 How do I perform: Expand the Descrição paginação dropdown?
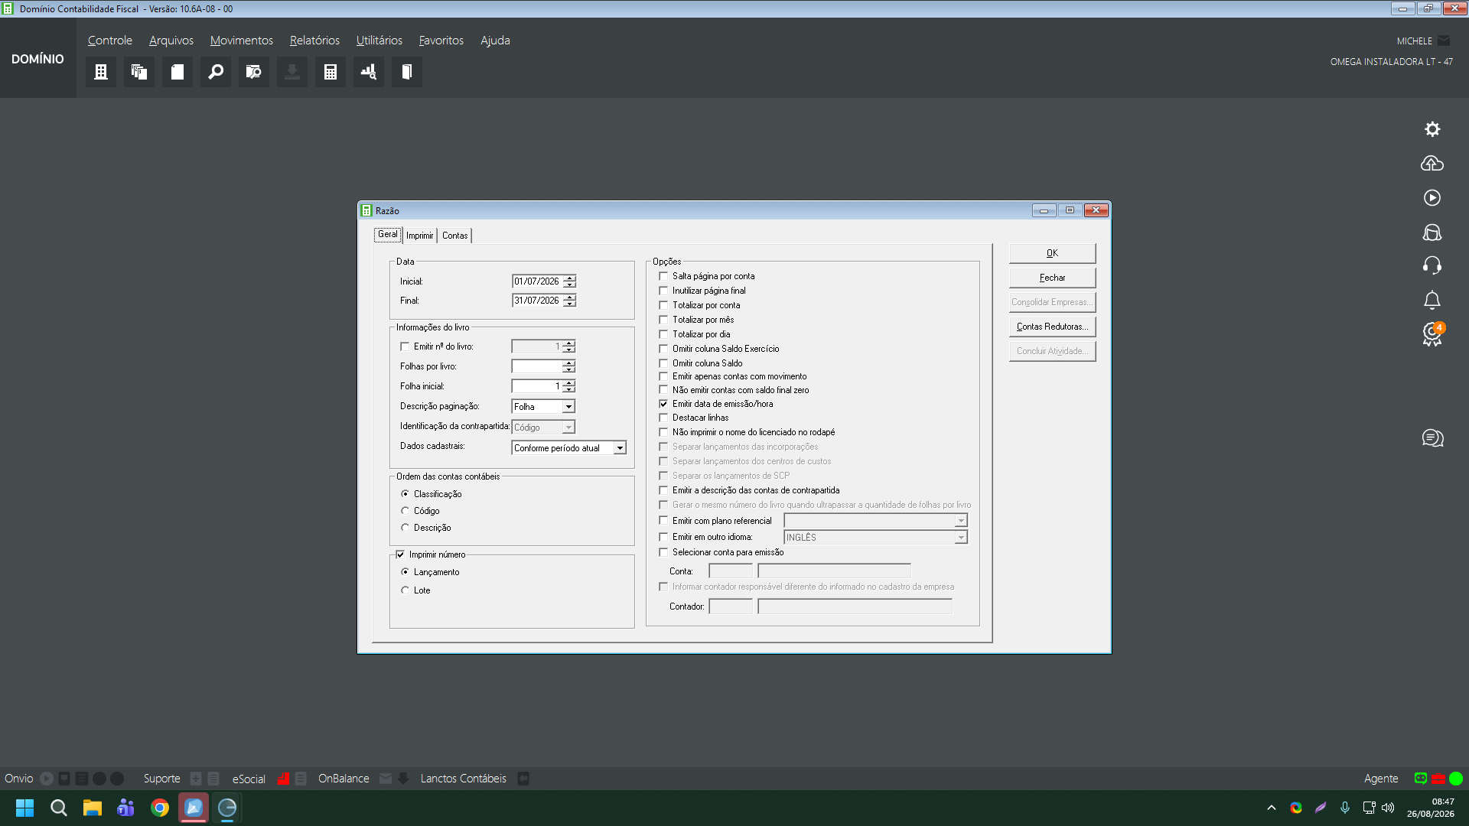coord(568,407)
